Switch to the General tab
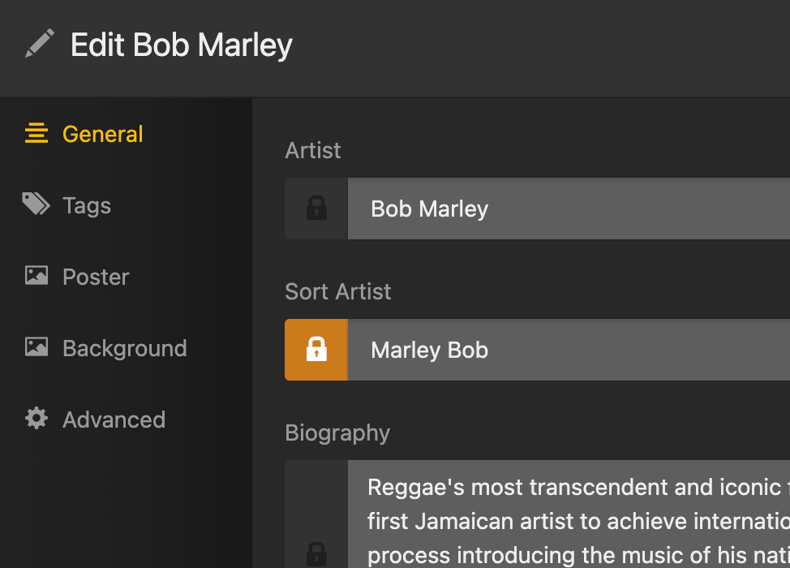The width and height of the screenshot is (790, 568). pyautogui.click(x=103, y=134)
